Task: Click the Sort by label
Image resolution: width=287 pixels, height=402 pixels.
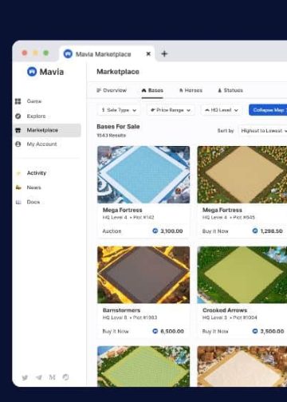Action: click(x=226, y=131)
